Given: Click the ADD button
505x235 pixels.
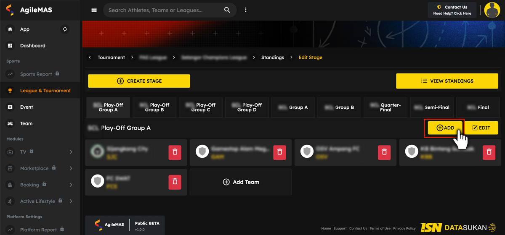Looking at the screenshot, I should point(445,128).
